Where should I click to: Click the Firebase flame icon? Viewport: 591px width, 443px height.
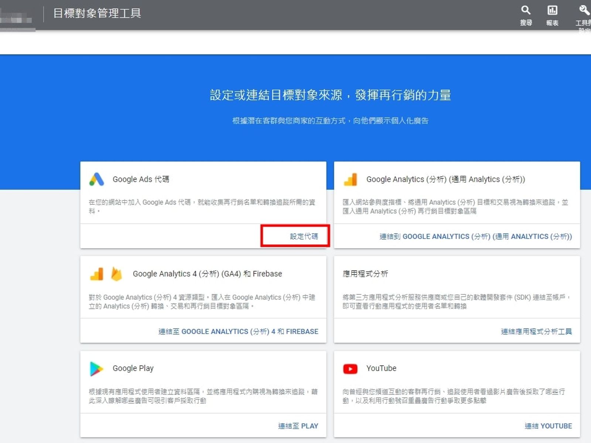(x=116, y=274)
